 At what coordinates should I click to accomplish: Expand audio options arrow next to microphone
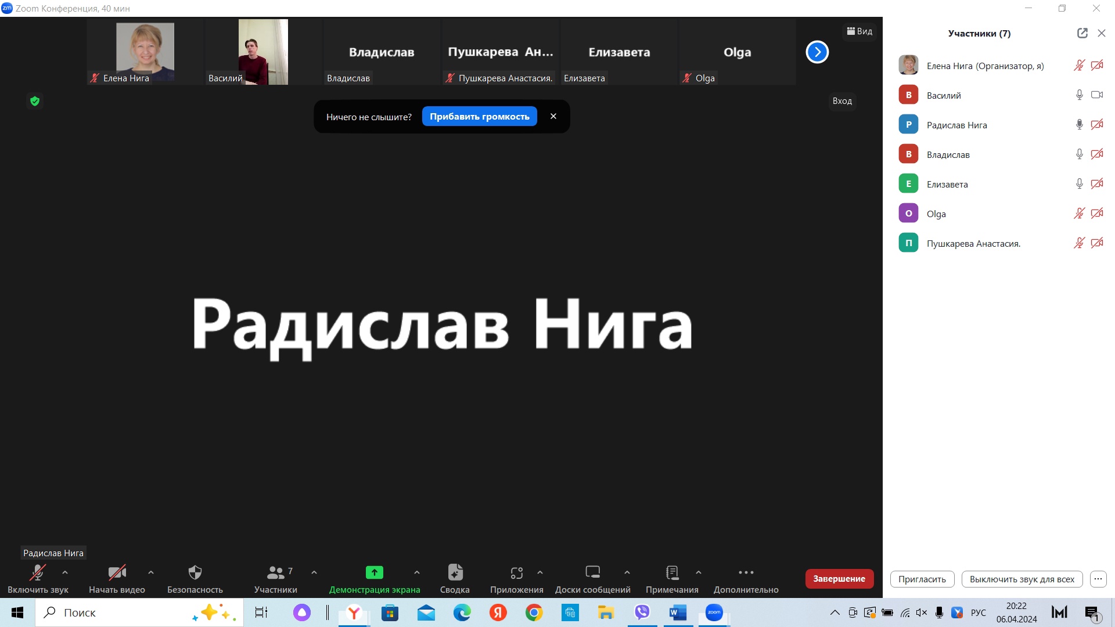pyautogui.click(x=65, y=572)
